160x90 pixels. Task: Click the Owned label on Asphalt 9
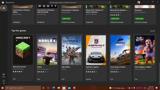88,79
